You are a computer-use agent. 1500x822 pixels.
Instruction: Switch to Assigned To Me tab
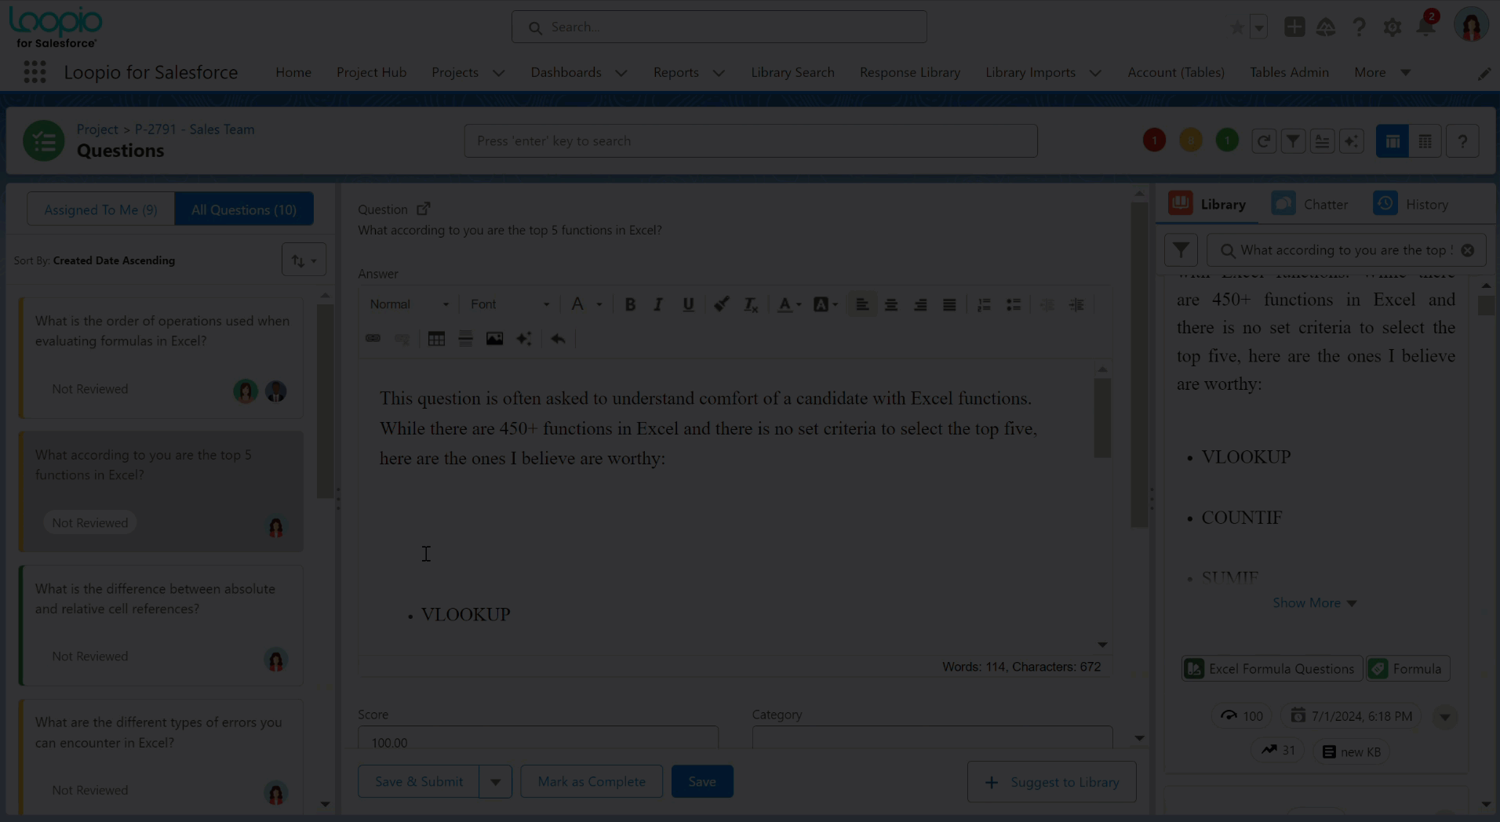100,209
